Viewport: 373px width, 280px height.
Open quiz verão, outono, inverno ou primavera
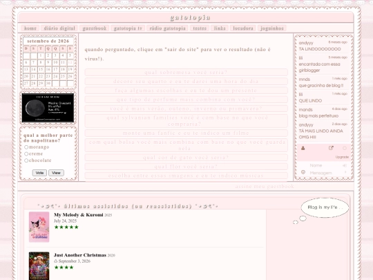click(x=186, y=109)
